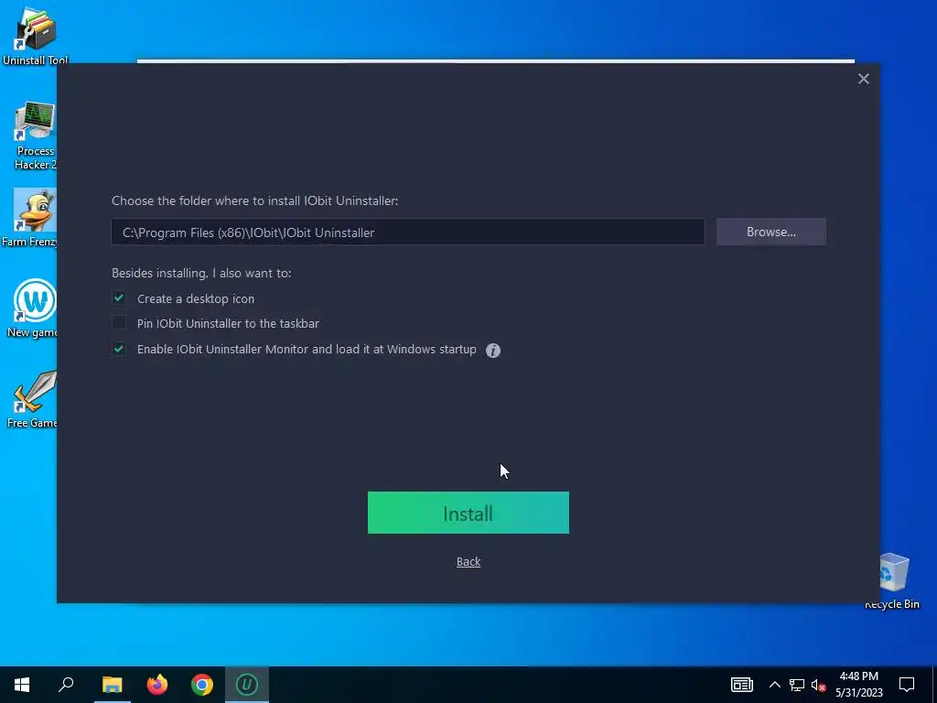Click the info icon beside Monitor option
This screenshot has height=703, width=937.
coord(493,351)
